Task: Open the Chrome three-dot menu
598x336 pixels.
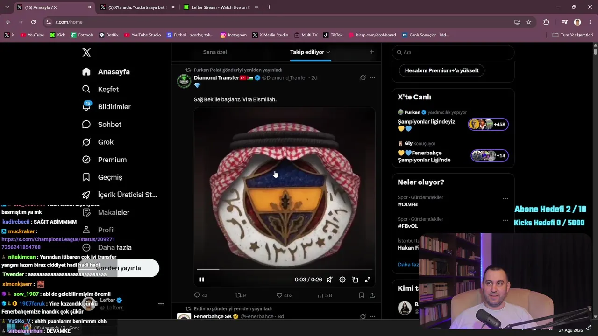Action: pos(590,22)
